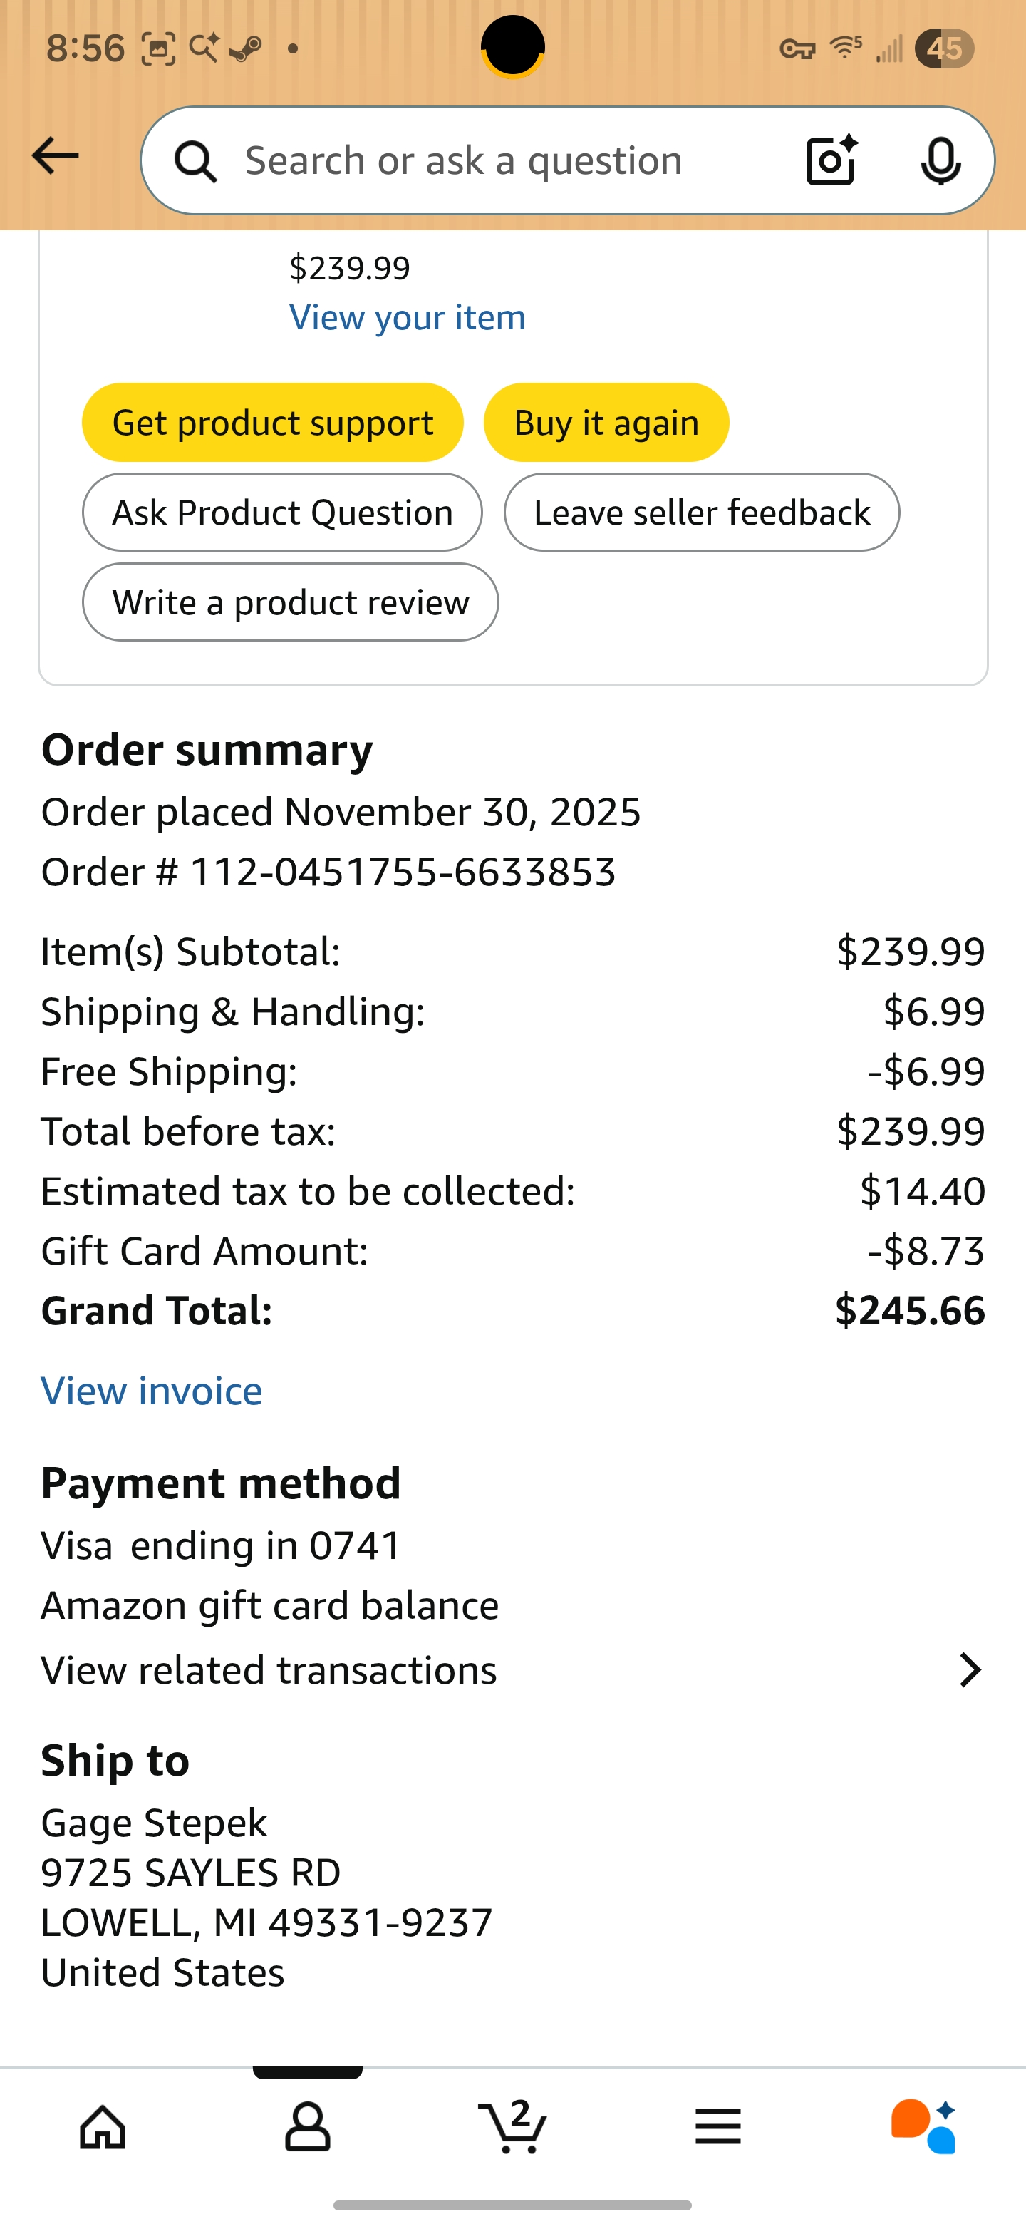Go to Home tab in bottom bar
The image size is (1026, 2224).
[x=103, y=2126]
